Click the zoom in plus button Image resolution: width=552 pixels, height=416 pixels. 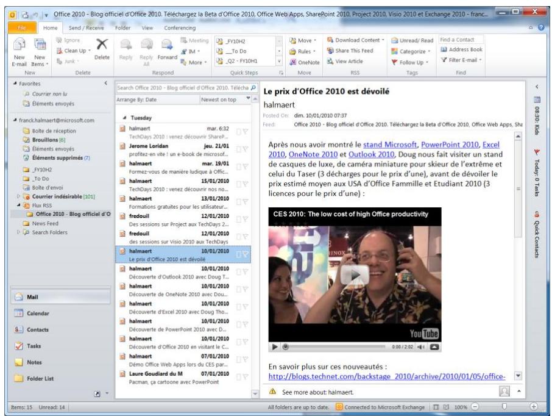pos(534,406)
